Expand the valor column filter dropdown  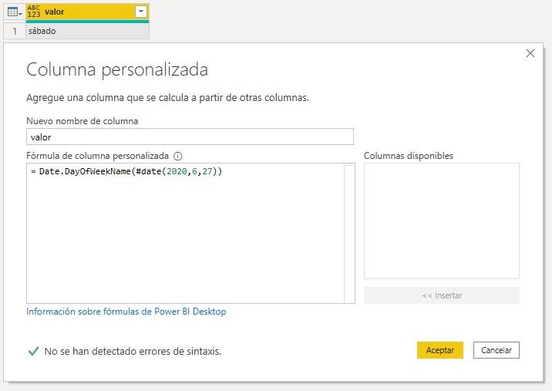point(140,12)
